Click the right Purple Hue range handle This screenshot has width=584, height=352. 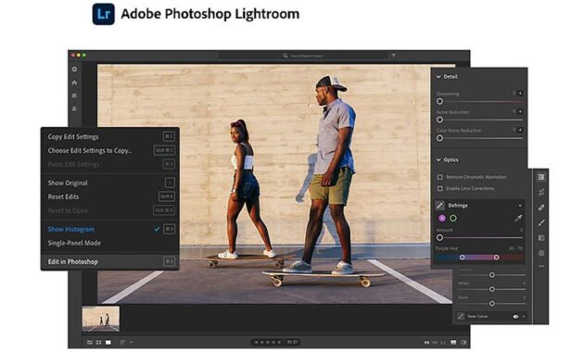(497, 258)
